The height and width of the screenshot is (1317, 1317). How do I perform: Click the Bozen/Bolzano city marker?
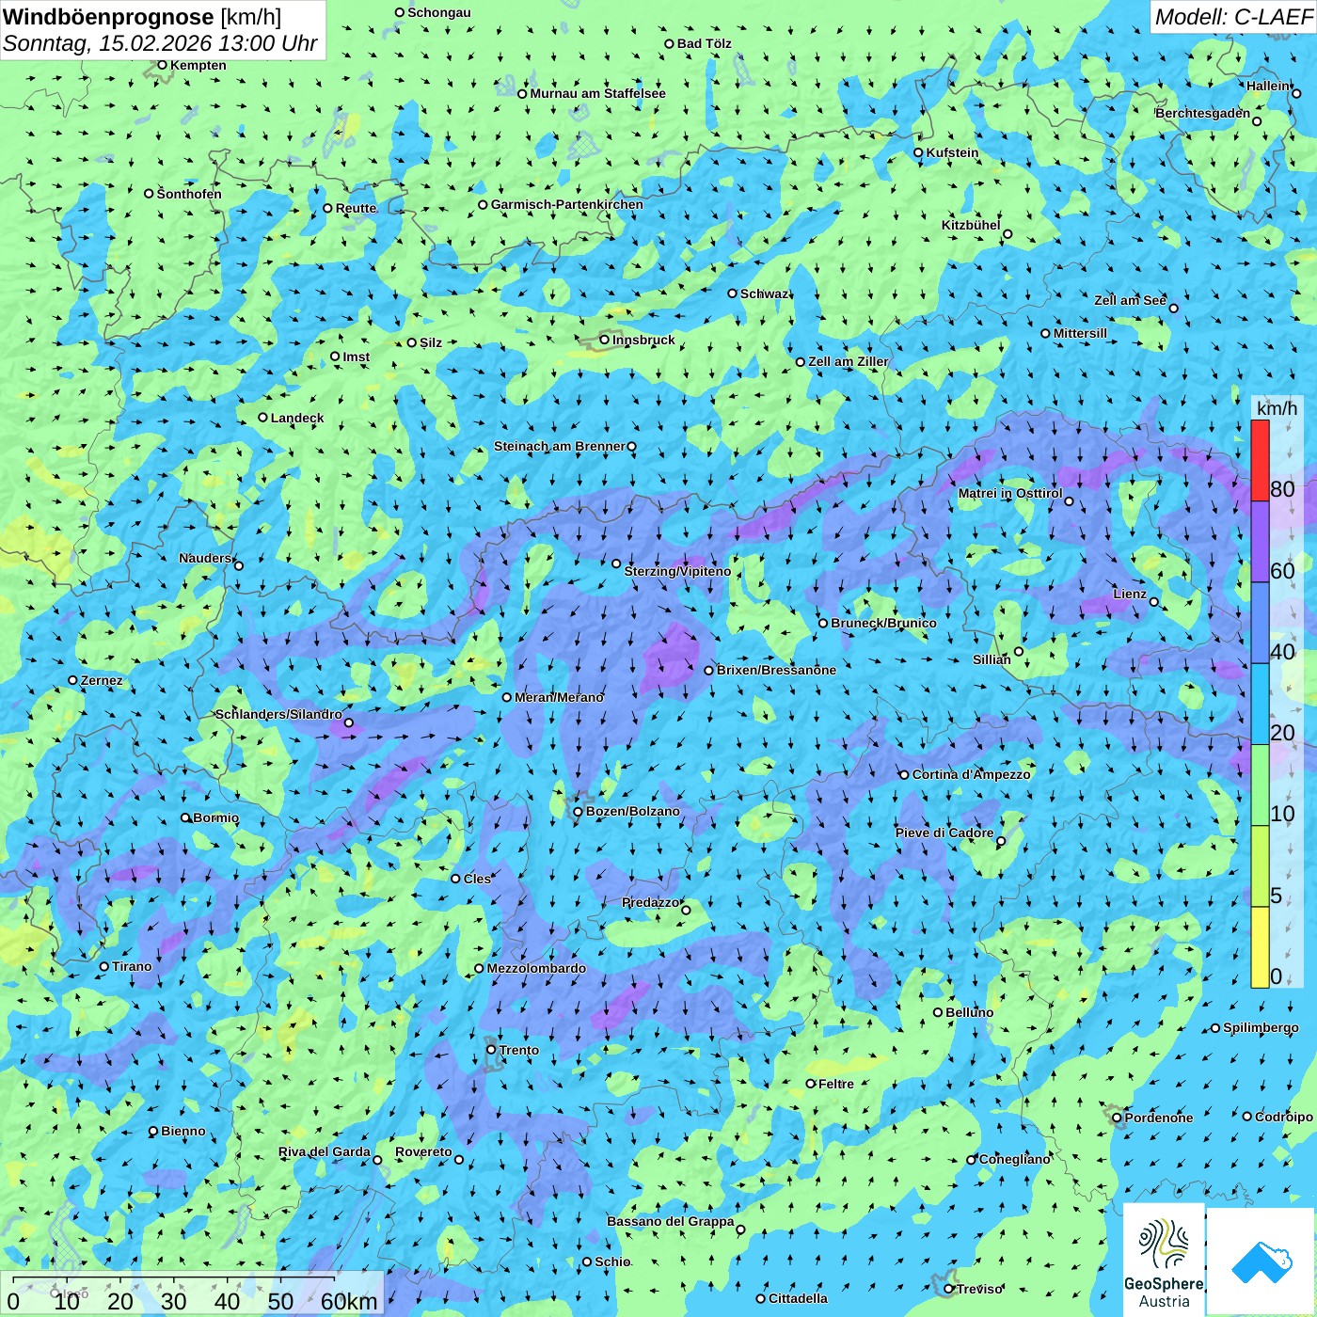pos(579,812)
